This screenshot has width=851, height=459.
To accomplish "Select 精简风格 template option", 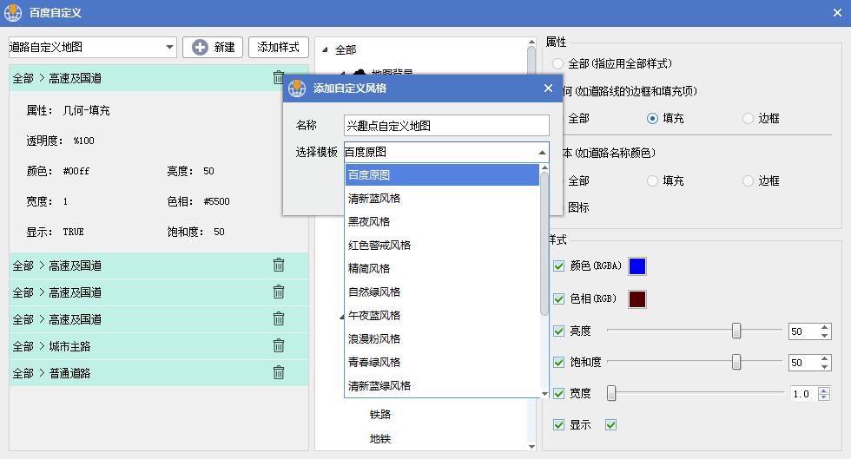I will [x=442, y=269].
